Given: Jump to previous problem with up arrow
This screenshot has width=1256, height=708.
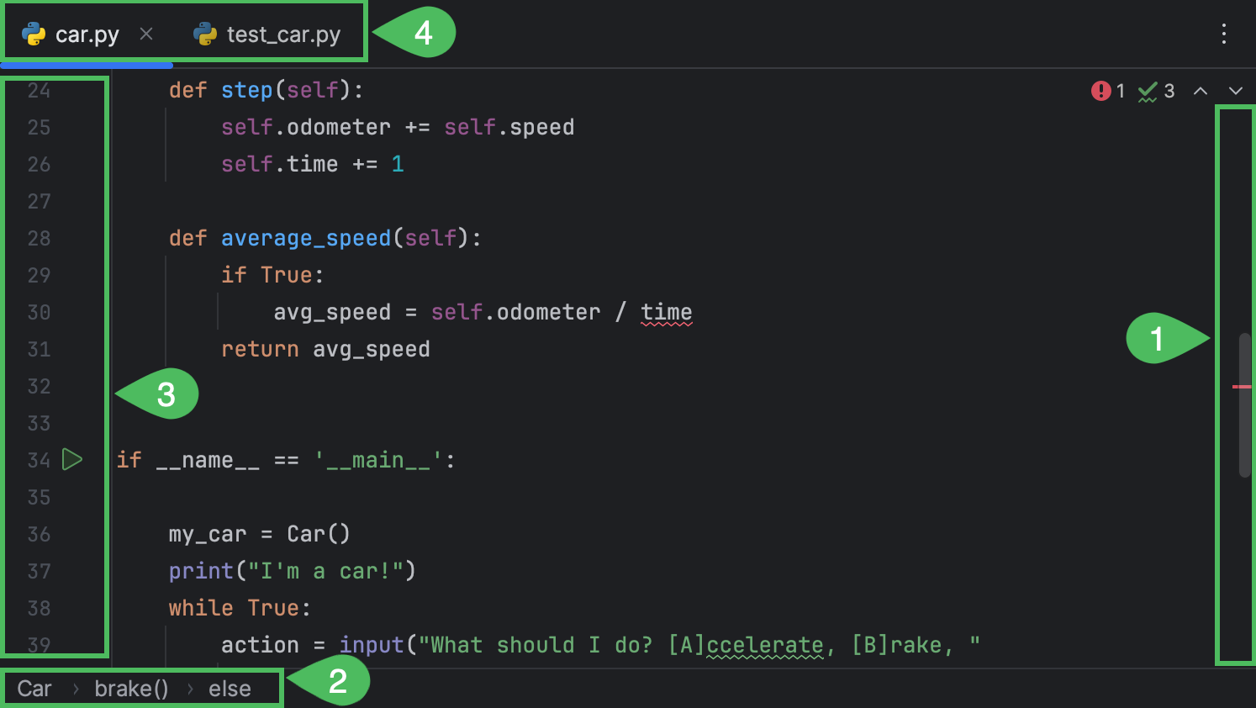Looking at the screenshot, I should (x=1201, y=91).
